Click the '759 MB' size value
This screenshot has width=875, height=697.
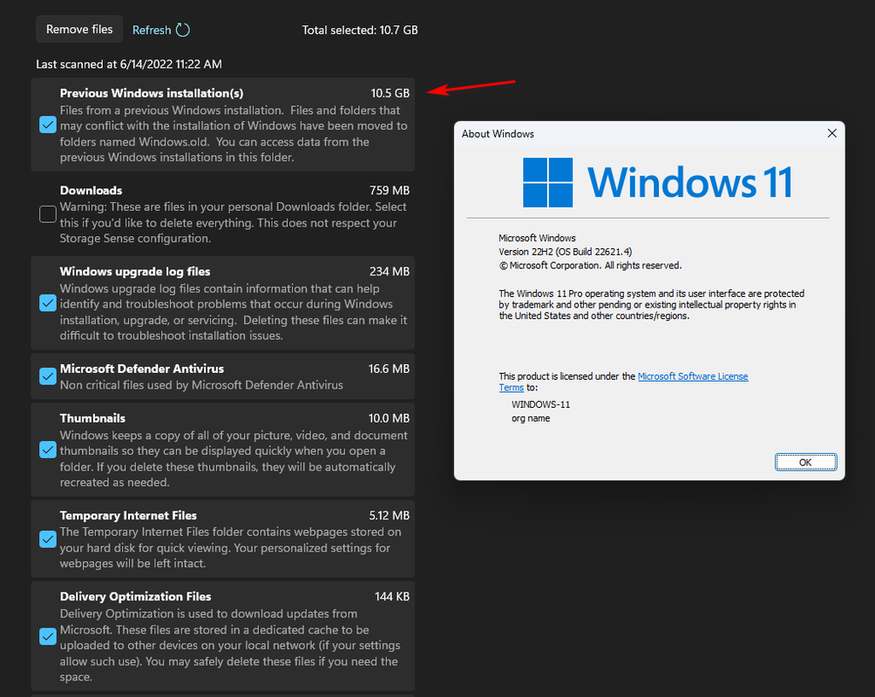390,190
